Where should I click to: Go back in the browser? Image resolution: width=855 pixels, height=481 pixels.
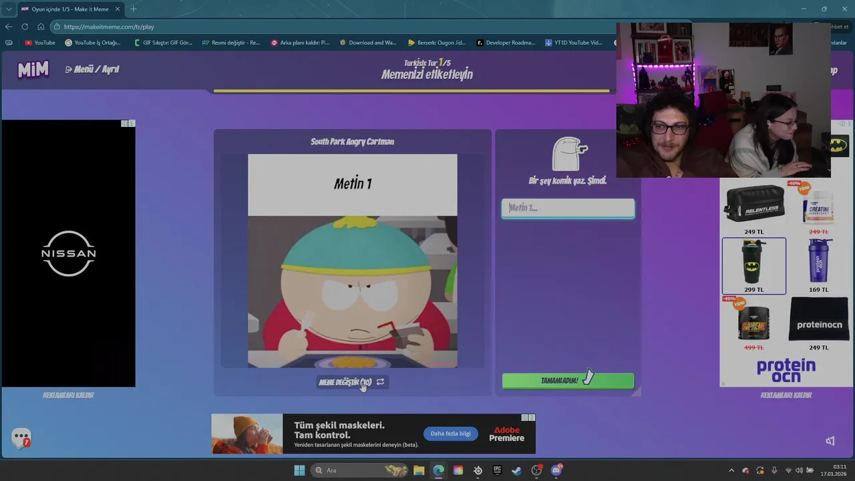pyautogui.click(x=9, y=27)
